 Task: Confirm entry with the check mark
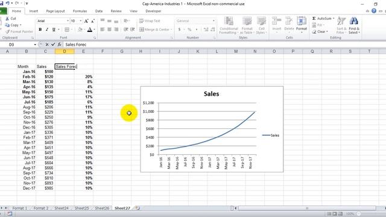tap(53, 45)
